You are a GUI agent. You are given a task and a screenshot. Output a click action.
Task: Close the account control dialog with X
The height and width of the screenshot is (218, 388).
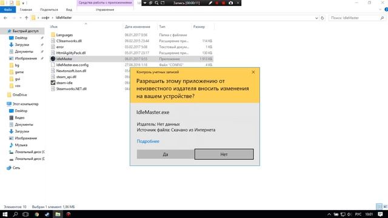253,72
